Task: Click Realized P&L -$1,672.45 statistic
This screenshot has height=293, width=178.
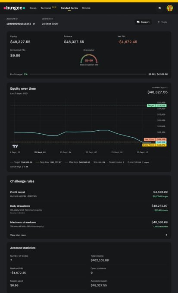Action: (18, 273)
